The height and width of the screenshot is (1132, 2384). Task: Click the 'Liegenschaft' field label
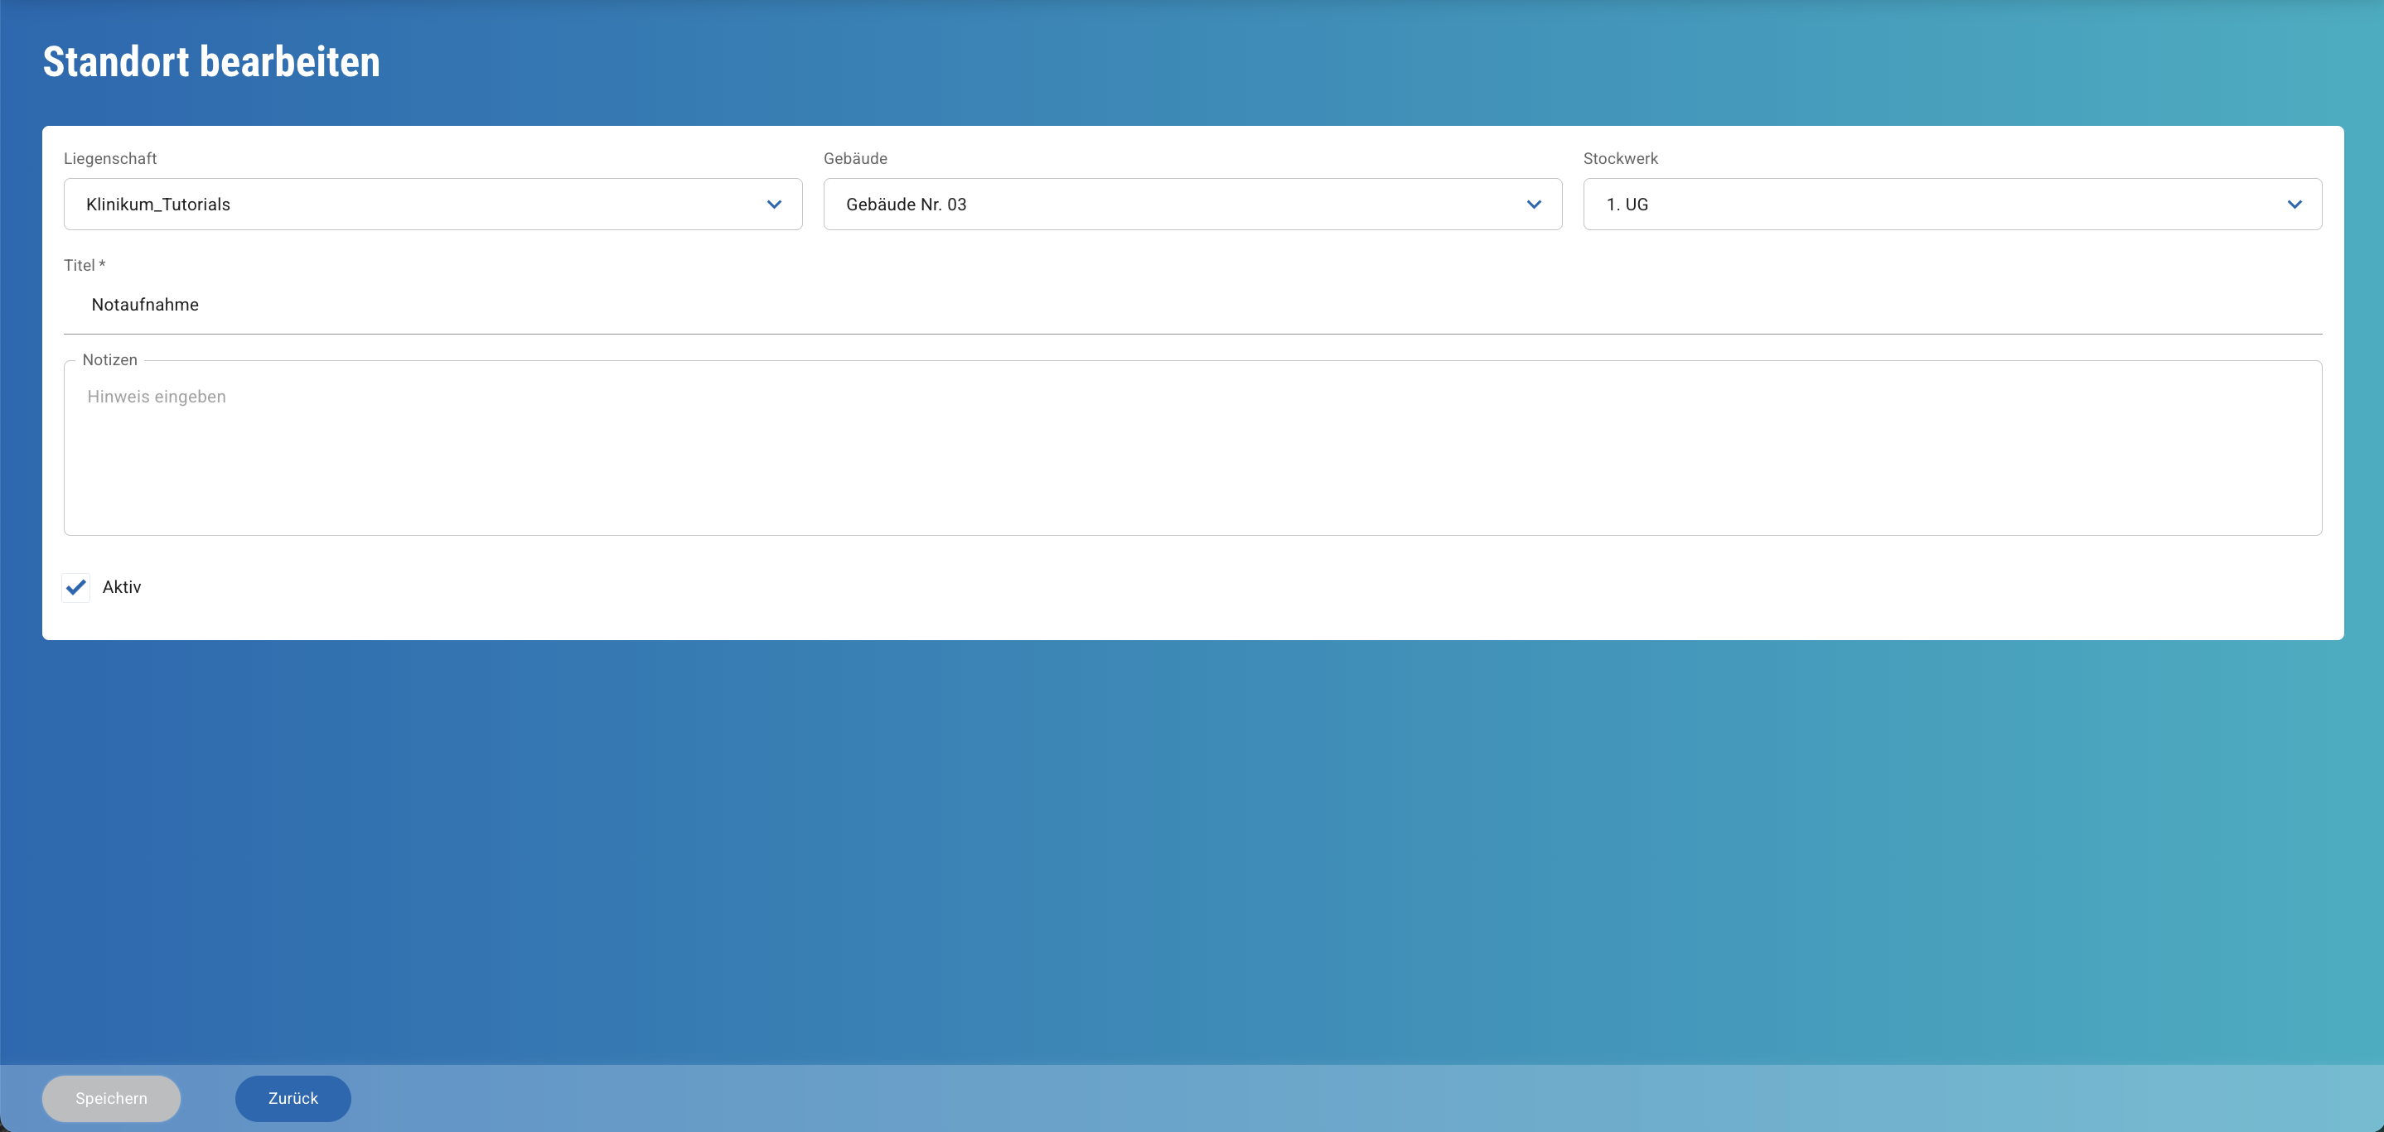(110, 159)
